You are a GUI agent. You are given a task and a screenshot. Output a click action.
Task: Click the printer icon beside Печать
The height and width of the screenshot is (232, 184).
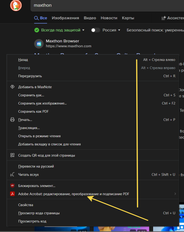(12, 119)
